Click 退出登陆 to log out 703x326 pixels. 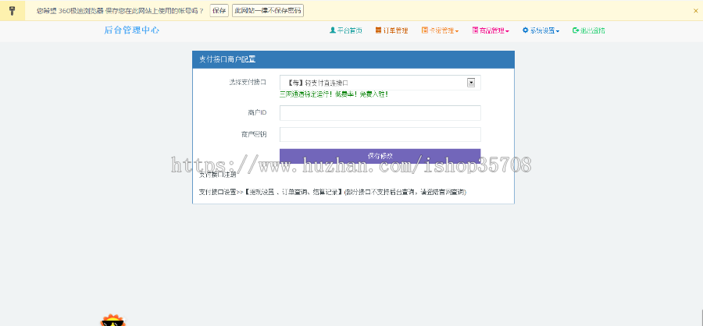[x=589, y=31]
